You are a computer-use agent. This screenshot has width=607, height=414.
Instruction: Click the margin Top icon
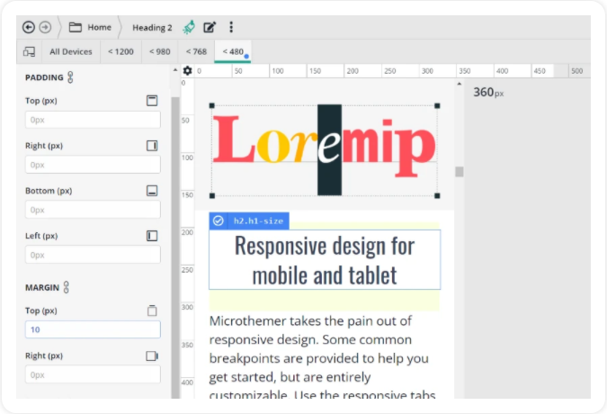[x=152, y=310]
